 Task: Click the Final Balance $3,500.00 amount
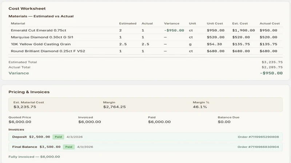(50, 147)
